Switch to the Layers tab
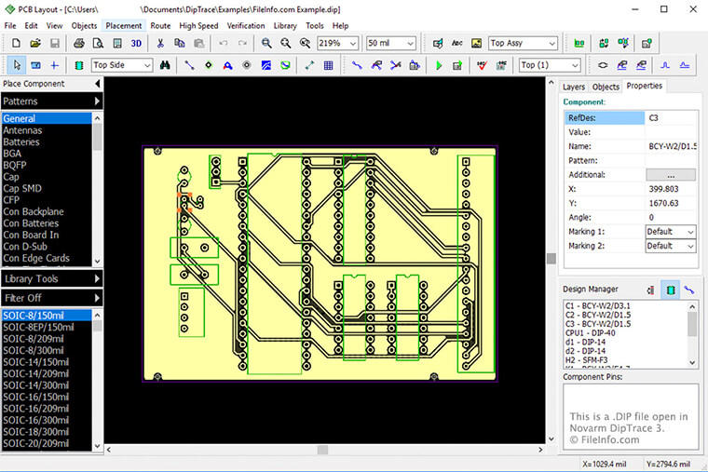 point(574,87)
